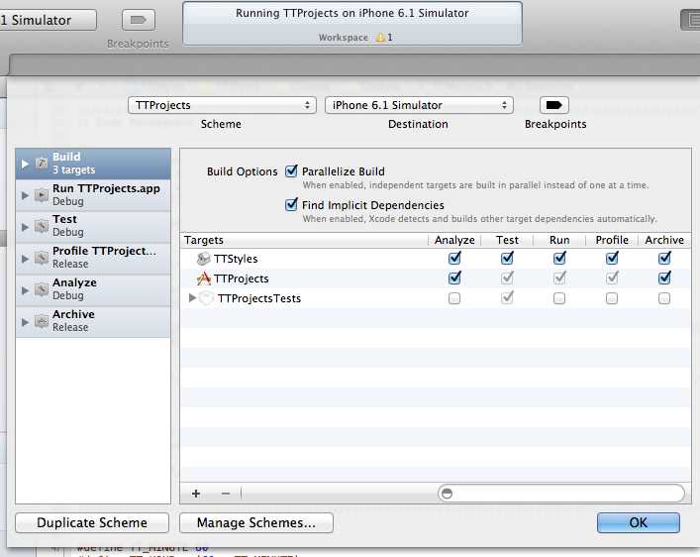The height and width of the screenshot is (557, 700).
Task: Select the TTProjectsTests target name
Action: [259, 298]
